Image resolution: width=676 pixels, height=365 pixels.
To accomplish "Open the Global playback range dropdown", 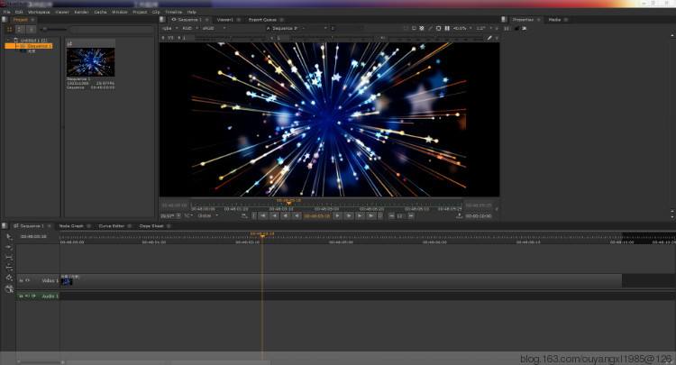I will point(208,215).
